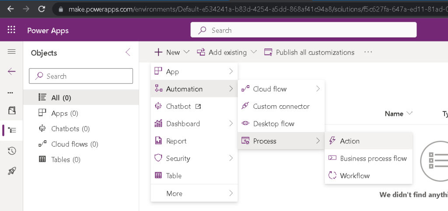Image resolution: width=448 pixels, height=211 pixels.
Task: Click the hamburger menu icon in left rail
Action: point(11,52)
